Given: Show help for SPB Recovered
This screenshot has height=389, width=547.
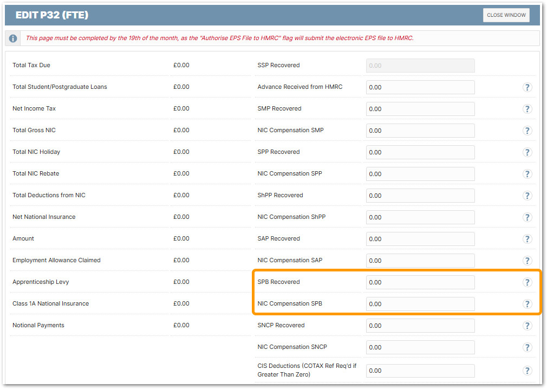Looking at the screenshot, I should coord(527,282).
